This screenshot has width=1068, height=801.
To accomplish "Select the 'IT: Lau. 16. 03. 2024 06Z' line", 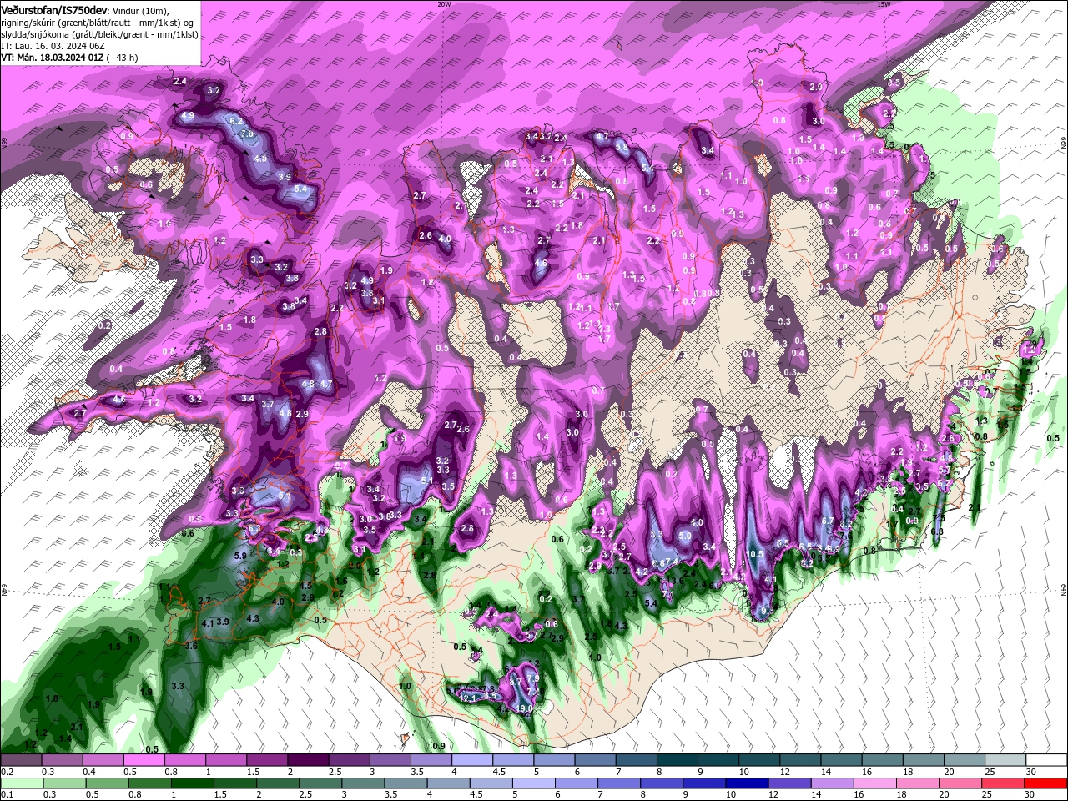I will coord(54,46).
